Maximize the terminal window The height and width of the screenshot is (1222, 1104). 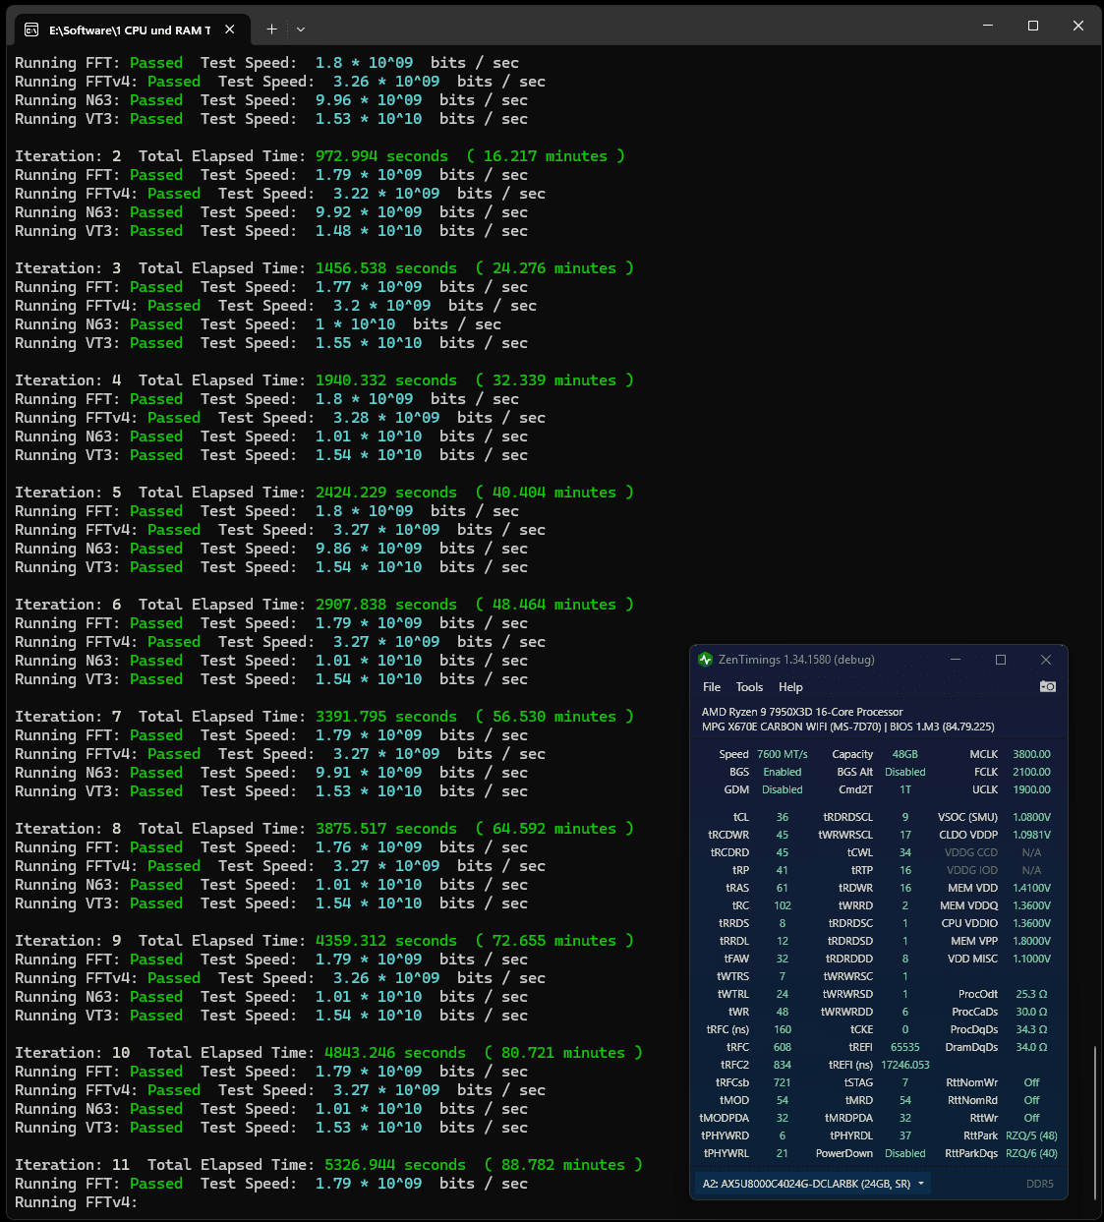point(1033,26)
